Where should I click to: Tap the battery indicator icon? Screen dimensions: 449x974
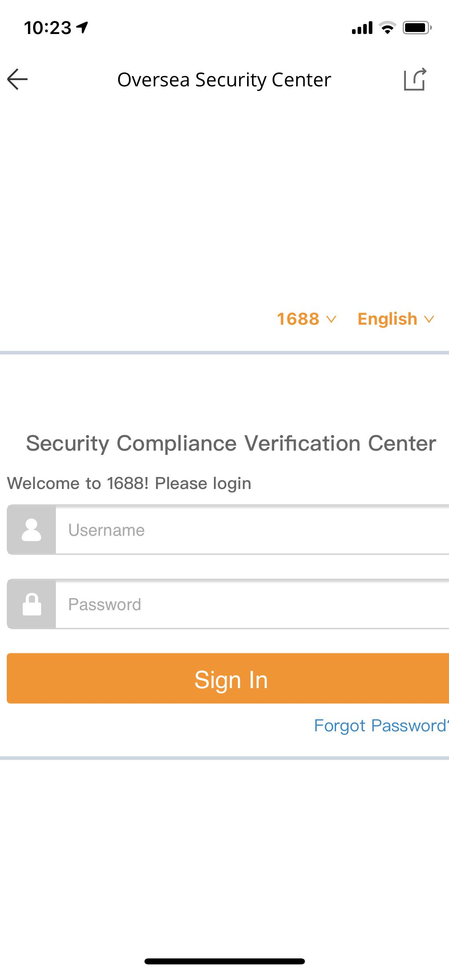pos(417,28)
